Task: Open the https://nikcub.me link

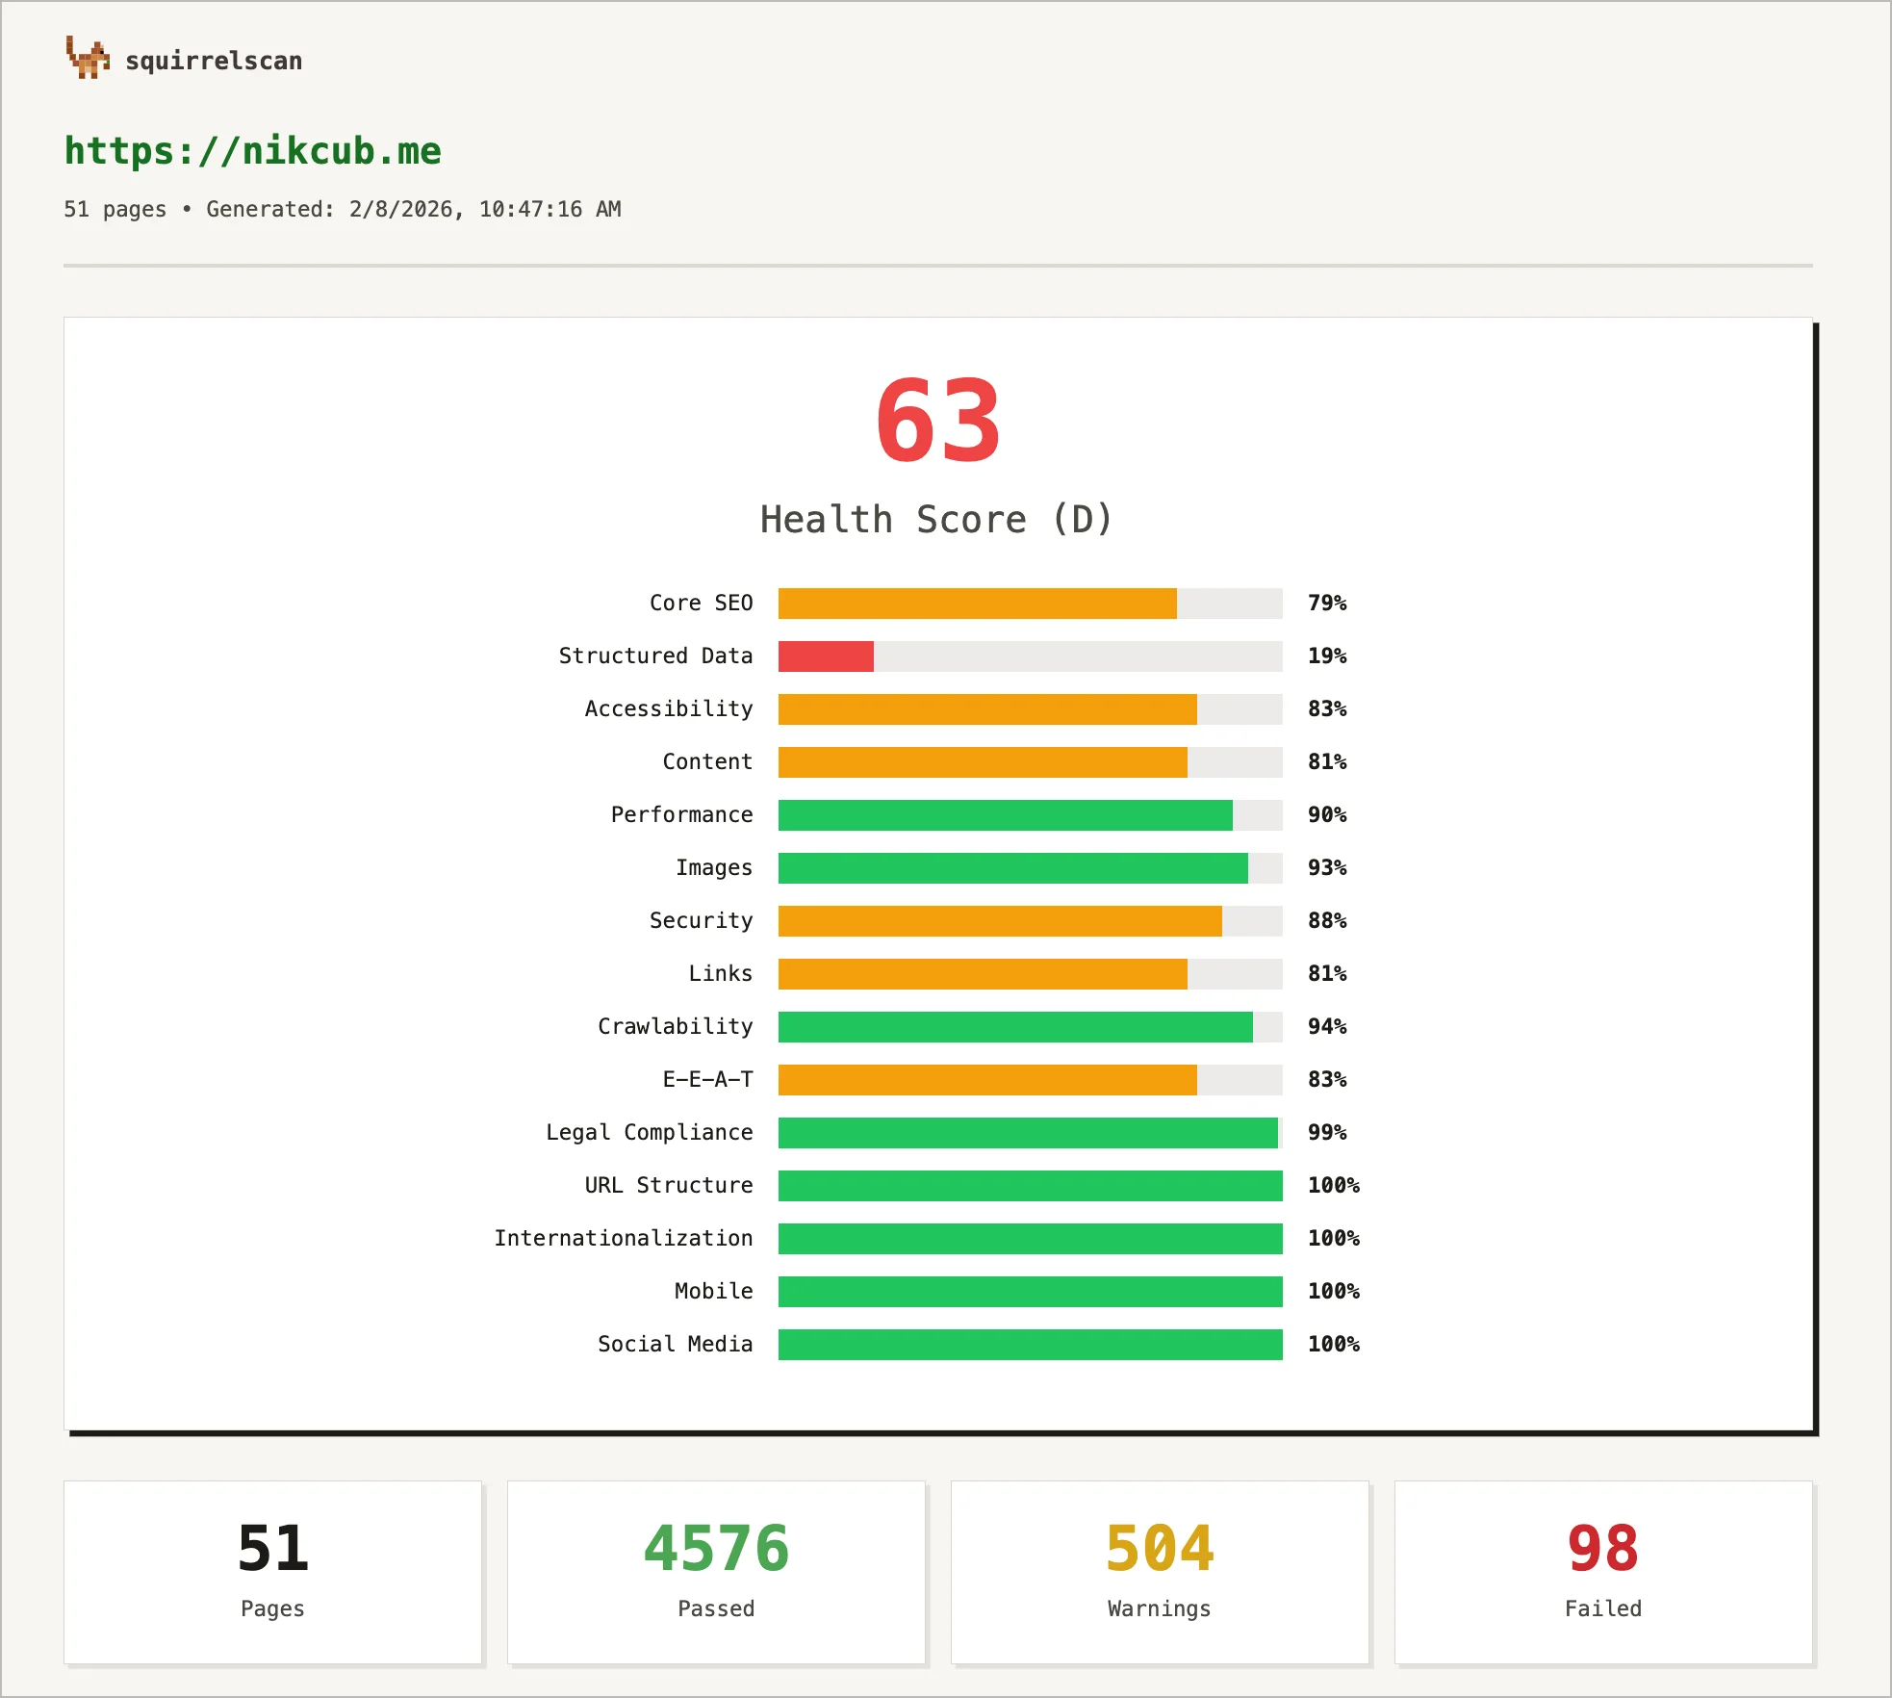Action: tap(253, 150)
